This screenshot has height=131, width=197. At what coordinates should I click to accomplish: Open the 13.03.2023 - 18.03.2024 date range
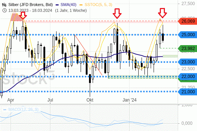tap(30, 11)
